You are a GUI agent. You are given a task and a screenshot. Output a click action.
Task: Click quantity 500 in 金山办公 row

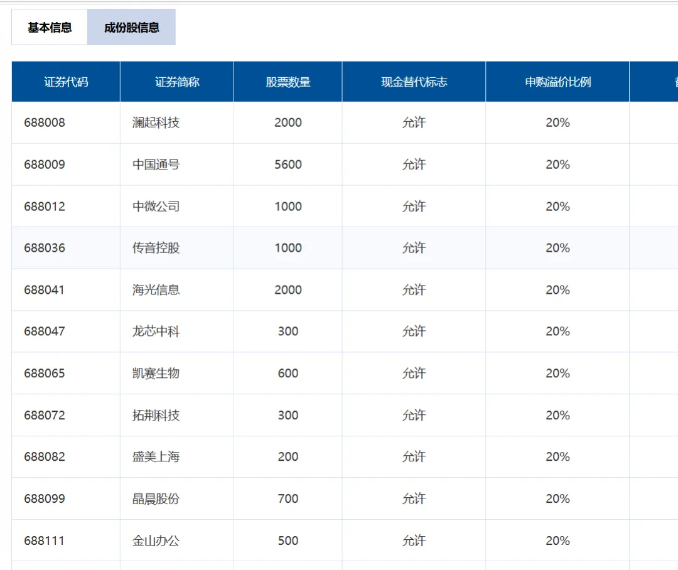pos(288,540)
